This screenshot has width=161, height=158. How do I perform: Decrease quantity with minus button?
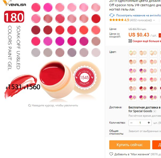(131, 123)
